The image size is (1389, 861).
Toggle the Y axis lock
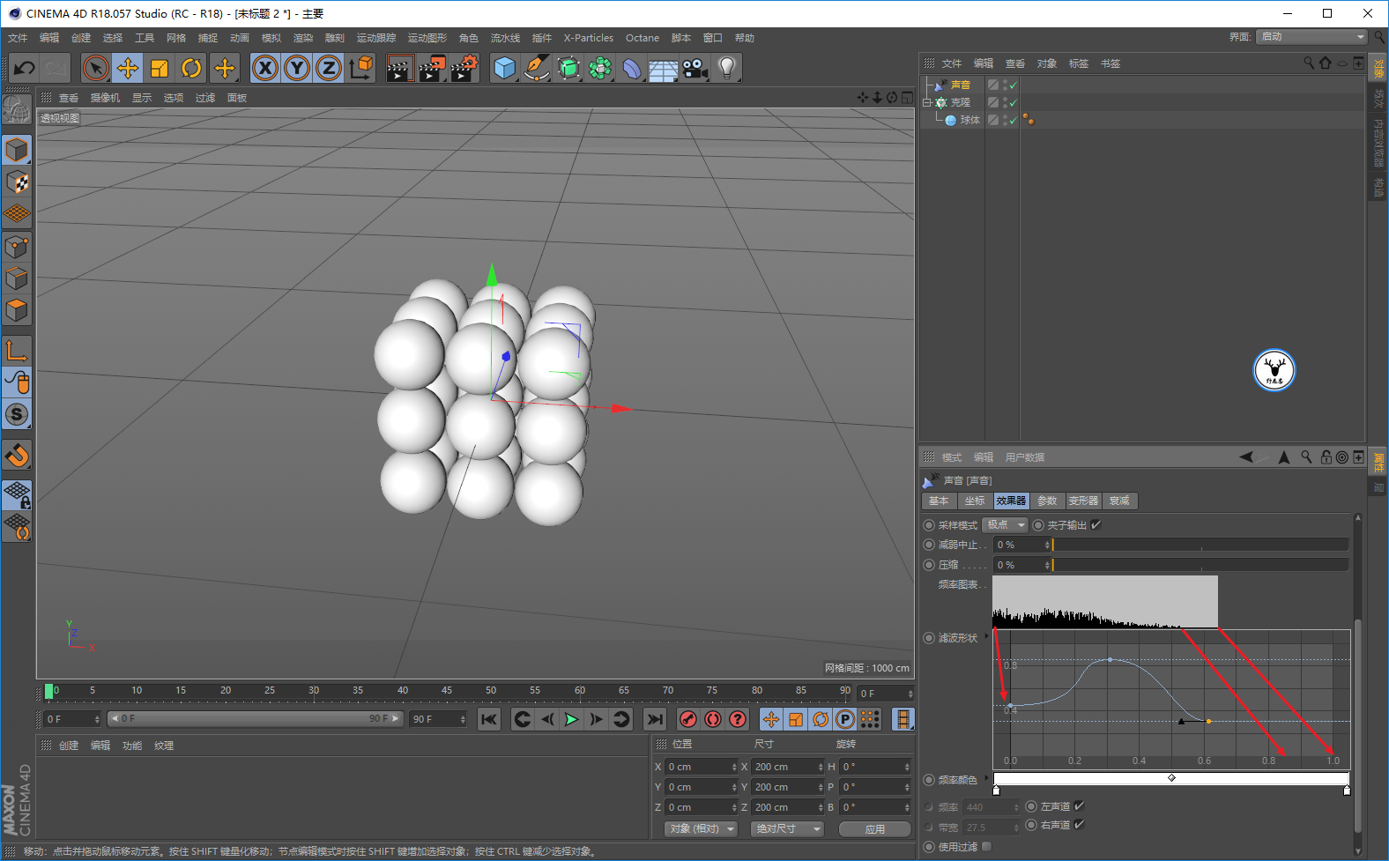[x=297, y=68]
